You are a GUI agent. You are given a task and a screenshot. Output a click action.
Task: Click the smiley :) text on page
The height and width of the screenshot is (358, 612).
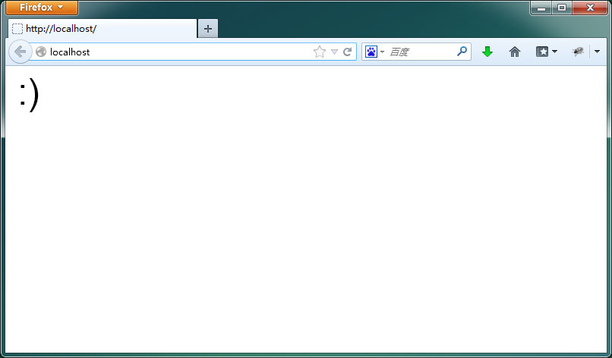click(29, 94)
